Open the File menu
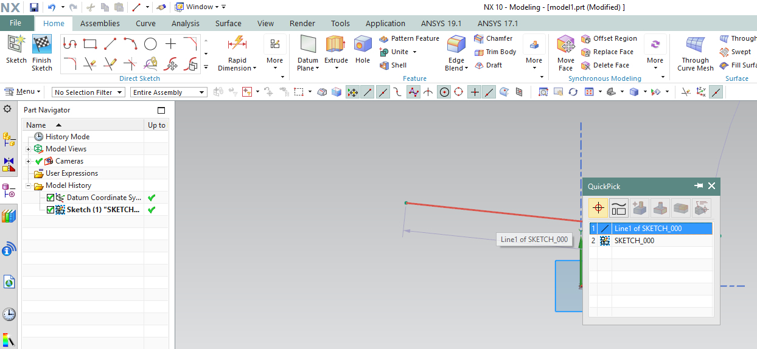757x349 pixels. pyautogui.click(x=15, y=23)
